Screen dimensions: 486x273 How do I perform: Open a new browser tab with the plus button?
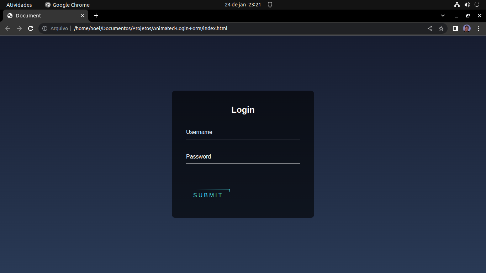(96, 16)
